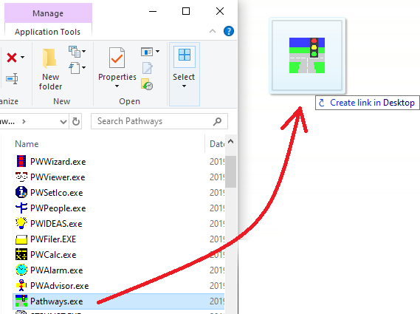Image resolution: width=420 pixels, height=314 pixels.
Task: Expand the address bar history dropdown
Action: click(63, 122)
